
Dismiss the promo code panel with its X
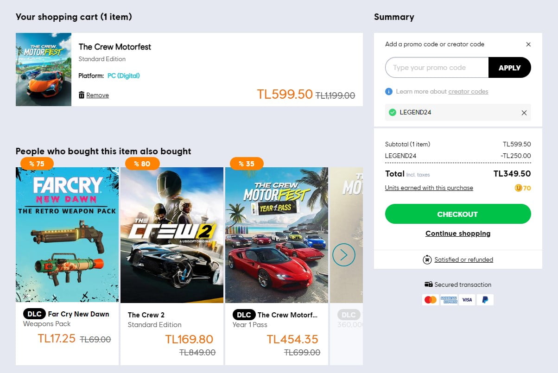[x=528, y=44]
